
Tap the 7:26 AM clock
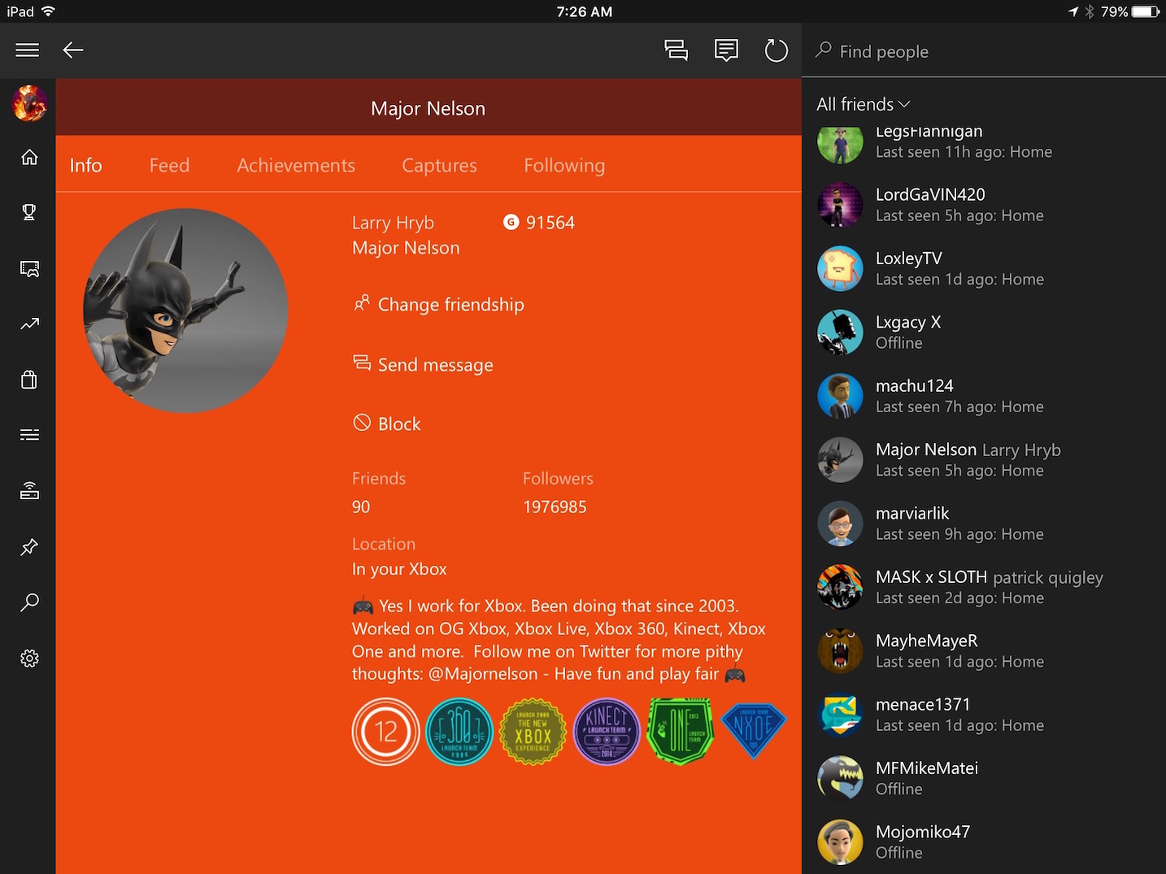point(584,11)
